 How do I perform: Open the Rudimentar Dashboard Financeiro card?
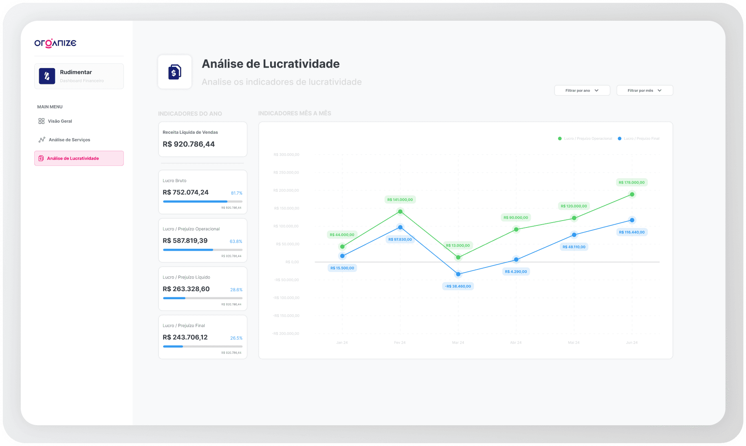(79, 76)
